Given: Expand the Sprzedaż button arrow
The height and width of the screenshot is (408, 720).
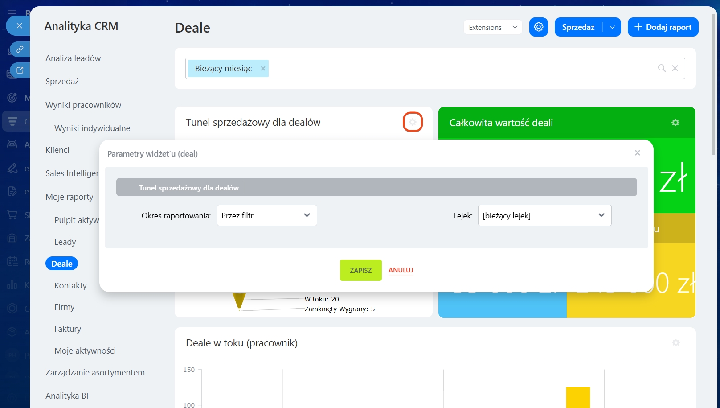Looking at the screenshot, I should tap(612, 27).
